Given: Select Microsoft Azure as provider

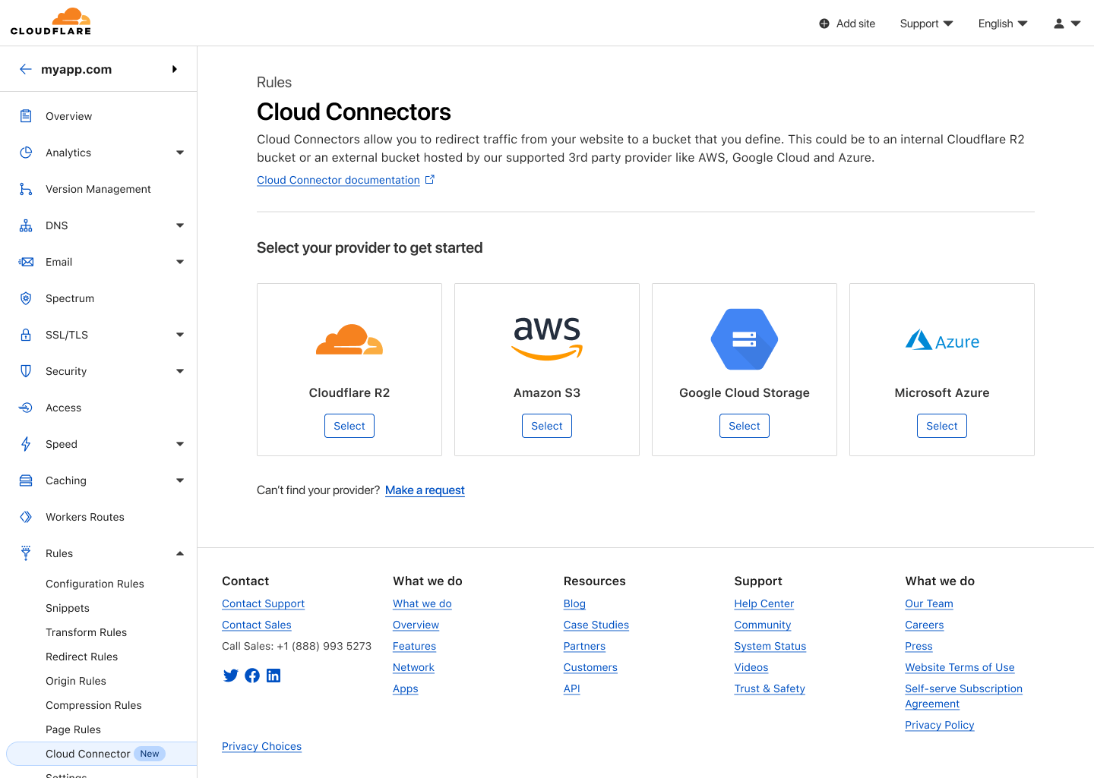Looking at the screenshot, I should click(x=941, y=426).
